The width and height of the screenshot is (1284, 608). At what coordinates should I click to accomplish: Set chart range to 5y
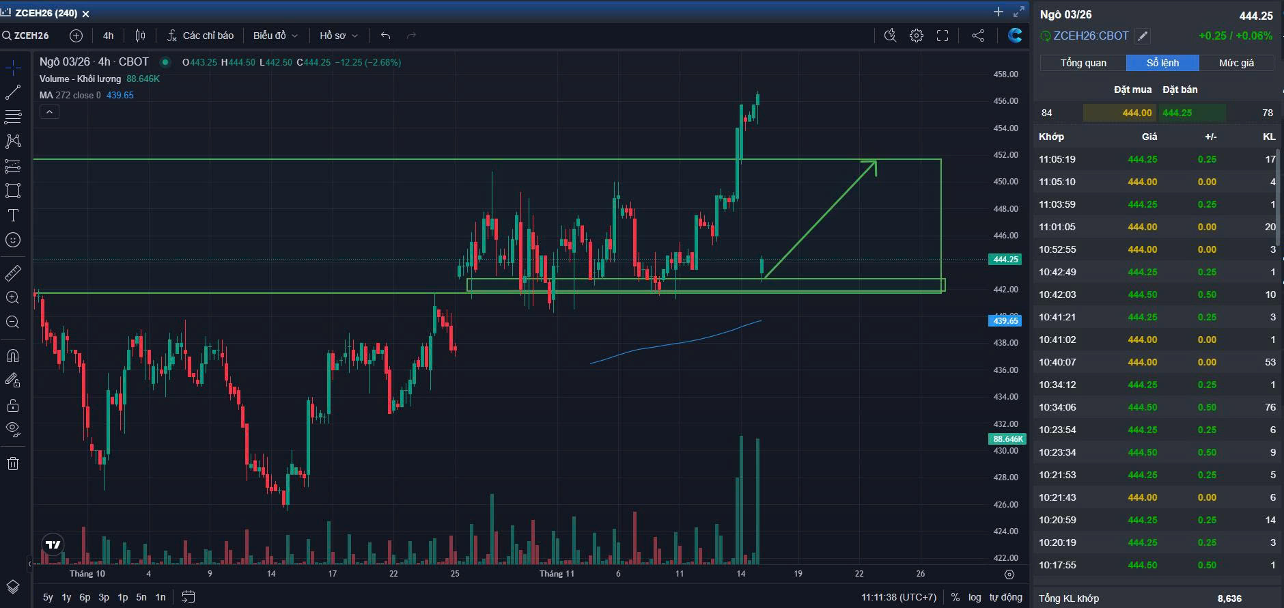48,597
